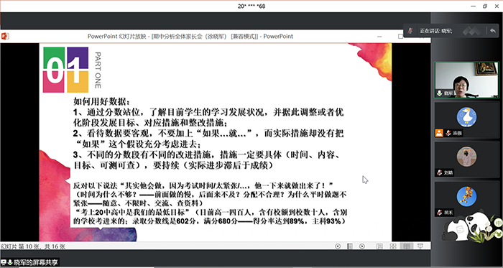Toggle muted microphone icon in floating meeting toolbar
Screen dimensions: 503x268
click(410, 31)
